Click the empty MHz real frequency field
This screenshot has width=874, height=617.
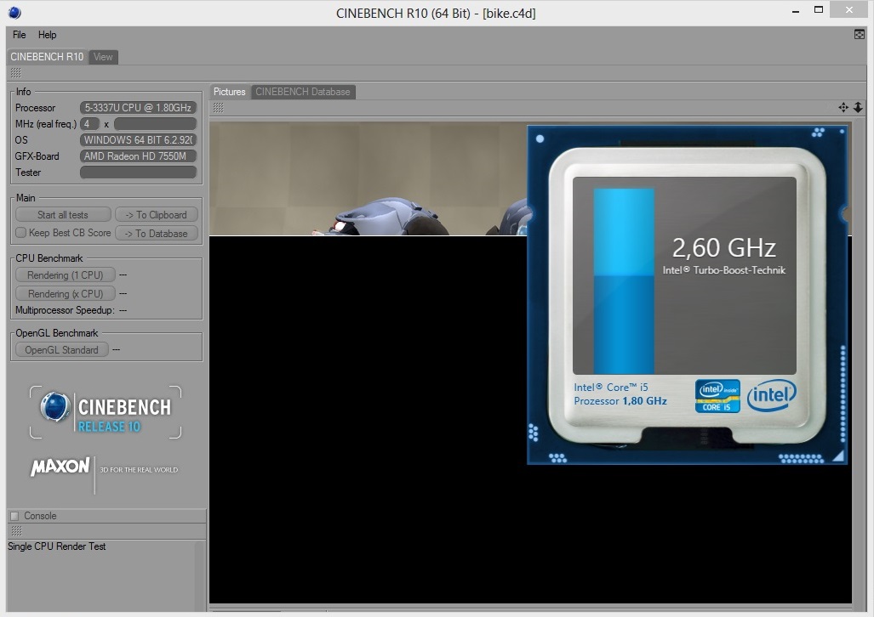(x=155, y=123)
